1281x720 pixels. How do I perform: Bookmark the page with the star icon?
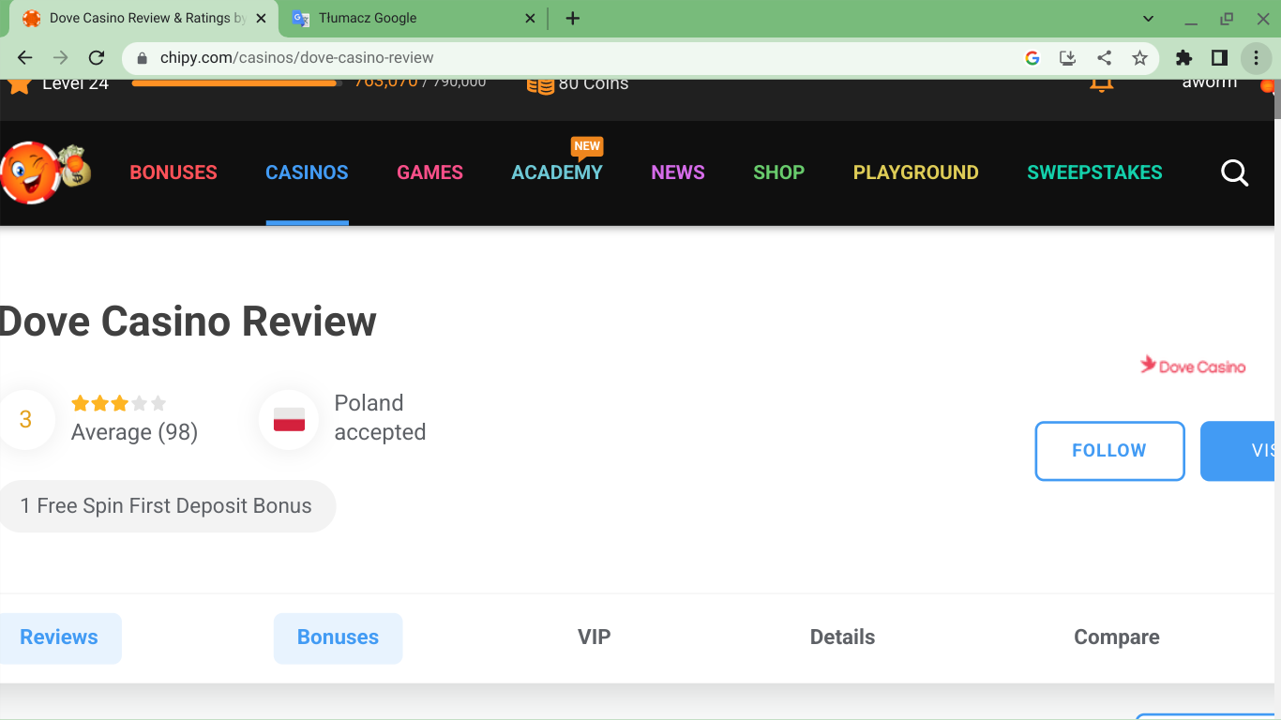1140,57
